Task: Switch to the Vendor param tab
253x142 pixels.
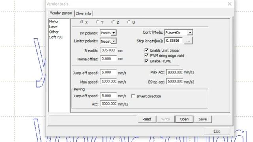Action: point(61,13)
